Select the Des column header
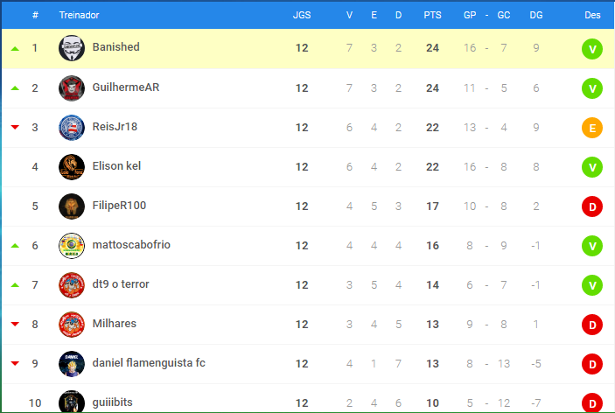The height and width of the screenshot is (413, 615). click(592, 15)
